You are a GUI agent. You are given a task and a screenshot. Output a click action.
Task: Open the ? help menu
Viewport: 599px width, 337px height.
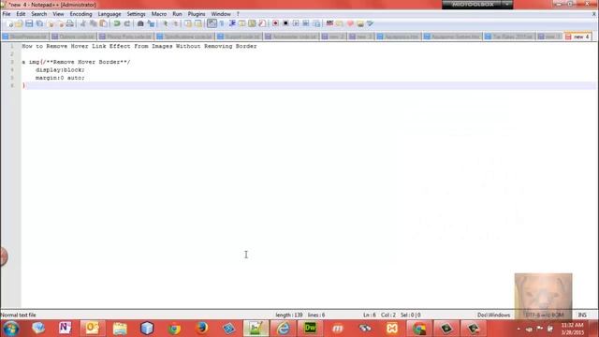pyautogui.click(x=238, y=14)
